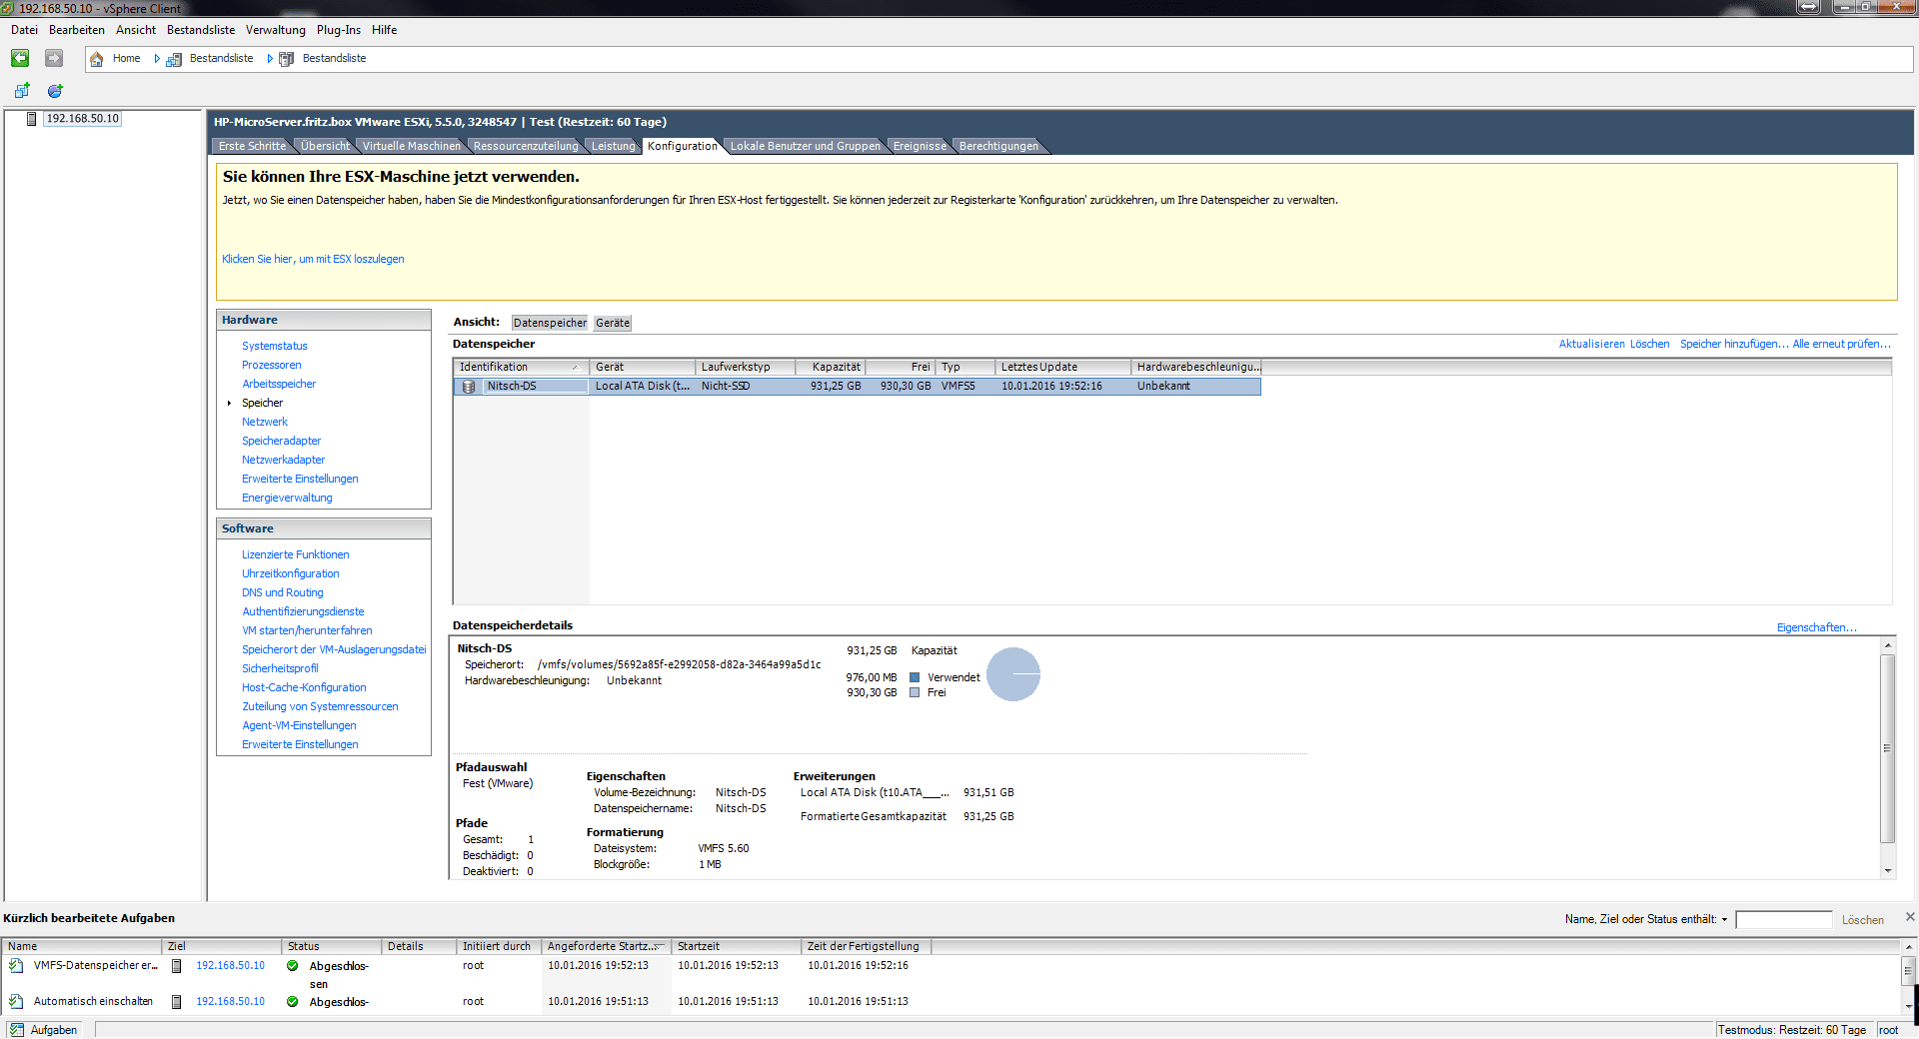The image size is (1919, 1039).
Task: Open DNS und Routing settings
Action: 283,592
